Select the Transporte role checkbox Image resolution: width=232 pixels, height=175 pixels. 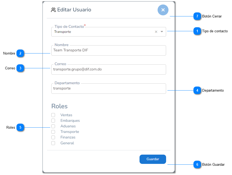53,132
